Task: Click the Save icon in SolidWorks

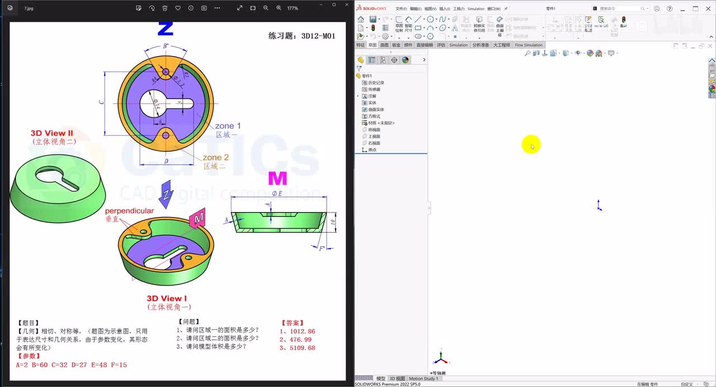Action: point(373,20)
